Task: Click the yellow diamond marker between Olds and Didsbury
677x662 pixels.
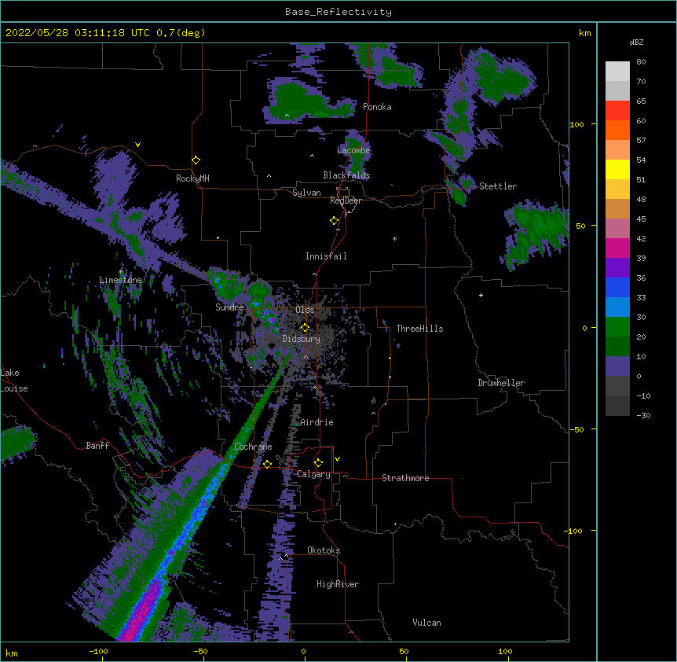Action: 306,328
